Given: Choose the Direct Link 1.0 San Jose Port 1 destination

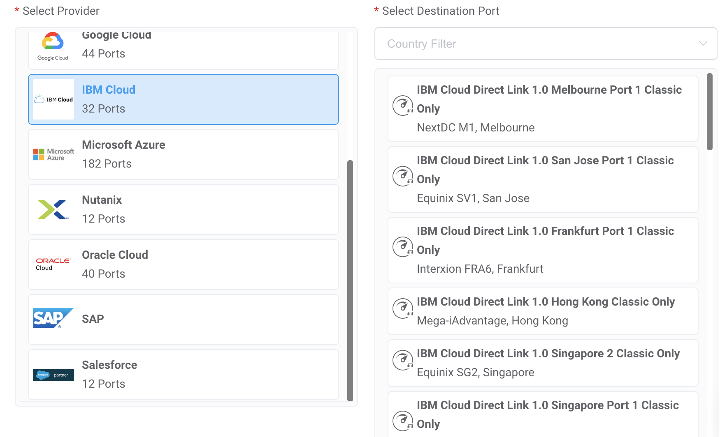Looking at the screenshot, I should coord(543,179).
